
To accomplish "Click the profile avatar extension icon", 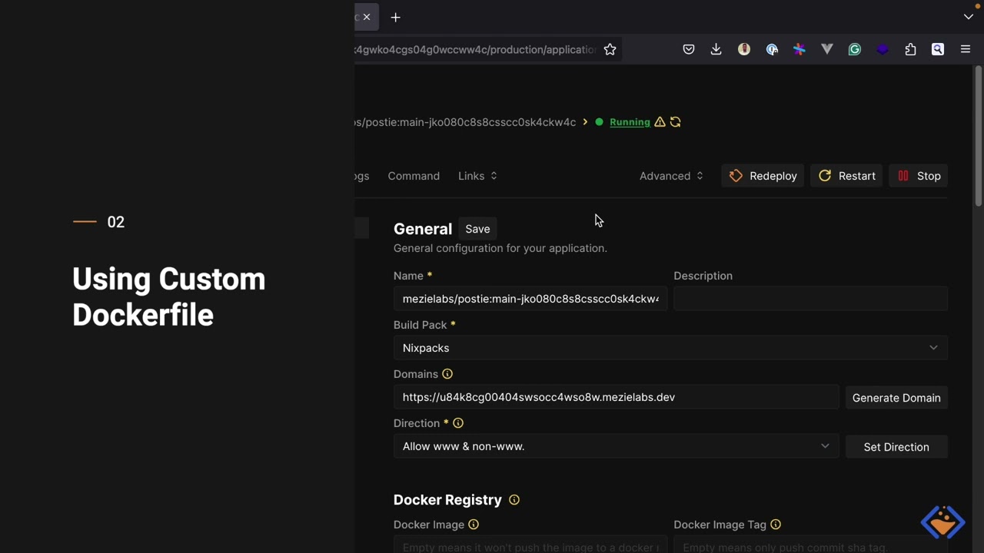I will (x=744, y=49).
